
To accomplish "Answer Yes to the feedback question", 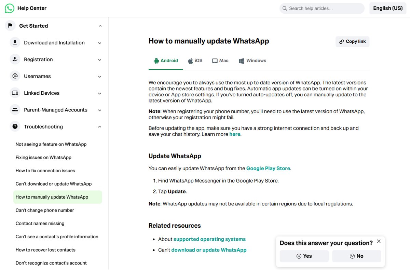I will tap(304, 256).
